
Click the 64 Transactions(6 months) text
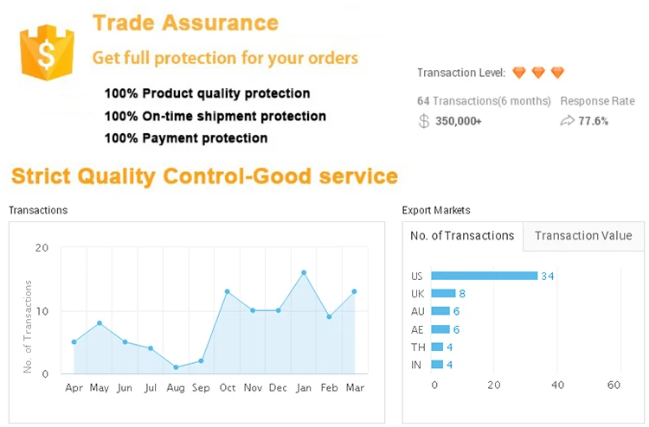pyautogui.click(x=484, y=101)
